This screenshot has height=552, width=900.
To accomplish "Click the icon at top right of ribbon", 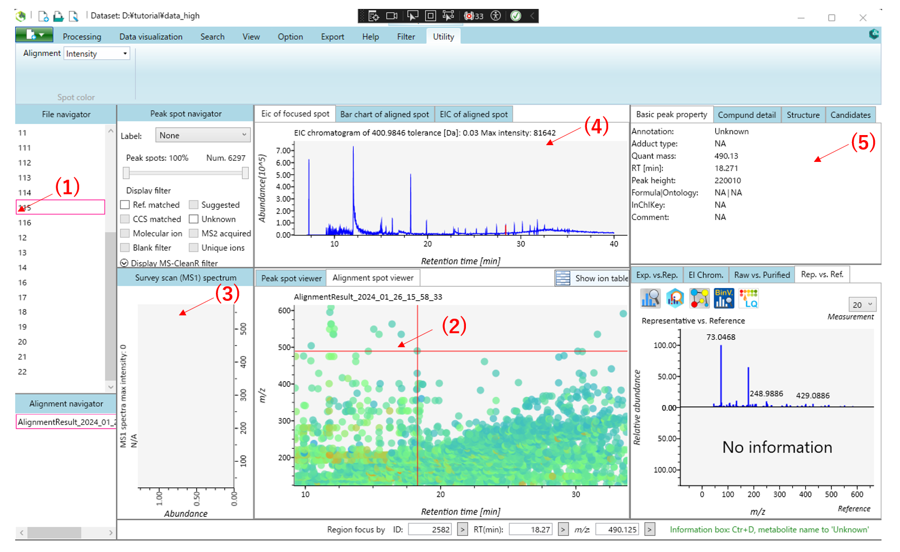I will [x=874, y=34].
